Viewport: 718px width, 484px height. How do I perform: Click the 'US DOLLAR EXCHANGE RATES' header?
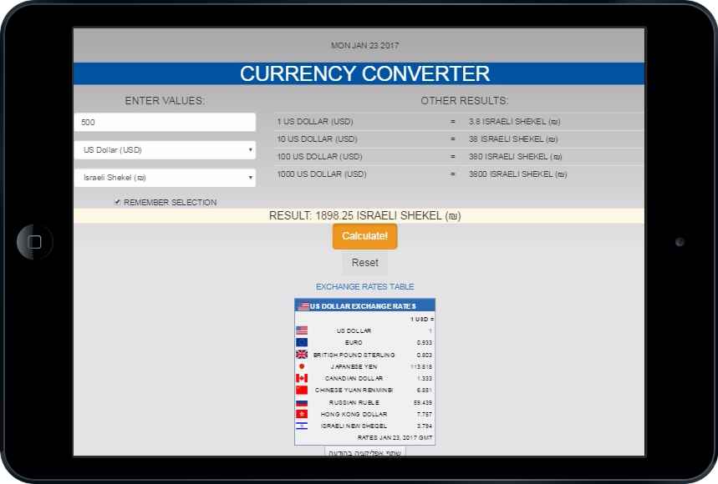tap(363, 306)
